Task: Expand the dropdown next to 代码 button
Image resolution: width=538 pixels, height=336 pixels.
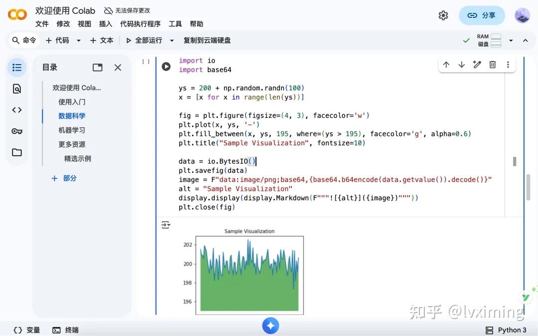Action: tap(79, 40)
